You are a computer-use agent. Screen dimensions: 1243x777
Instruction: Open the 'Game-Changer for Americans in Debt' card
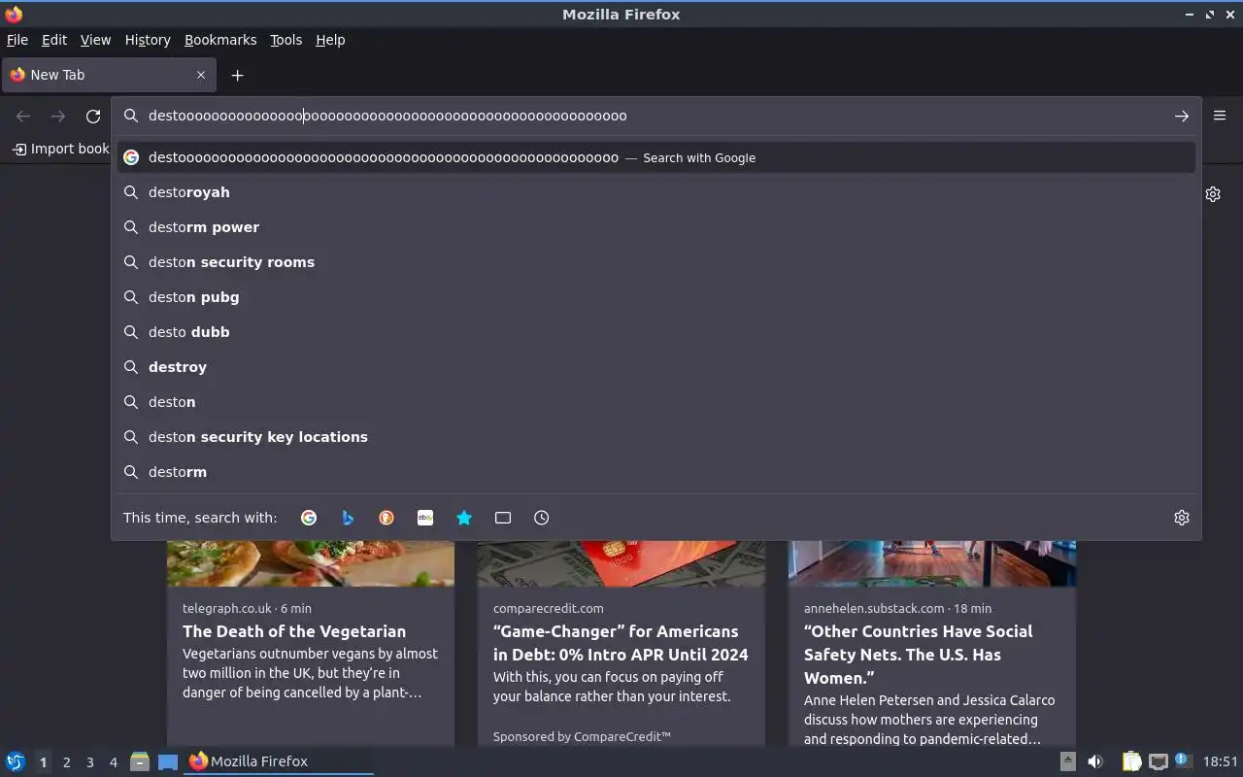(621, 643)
